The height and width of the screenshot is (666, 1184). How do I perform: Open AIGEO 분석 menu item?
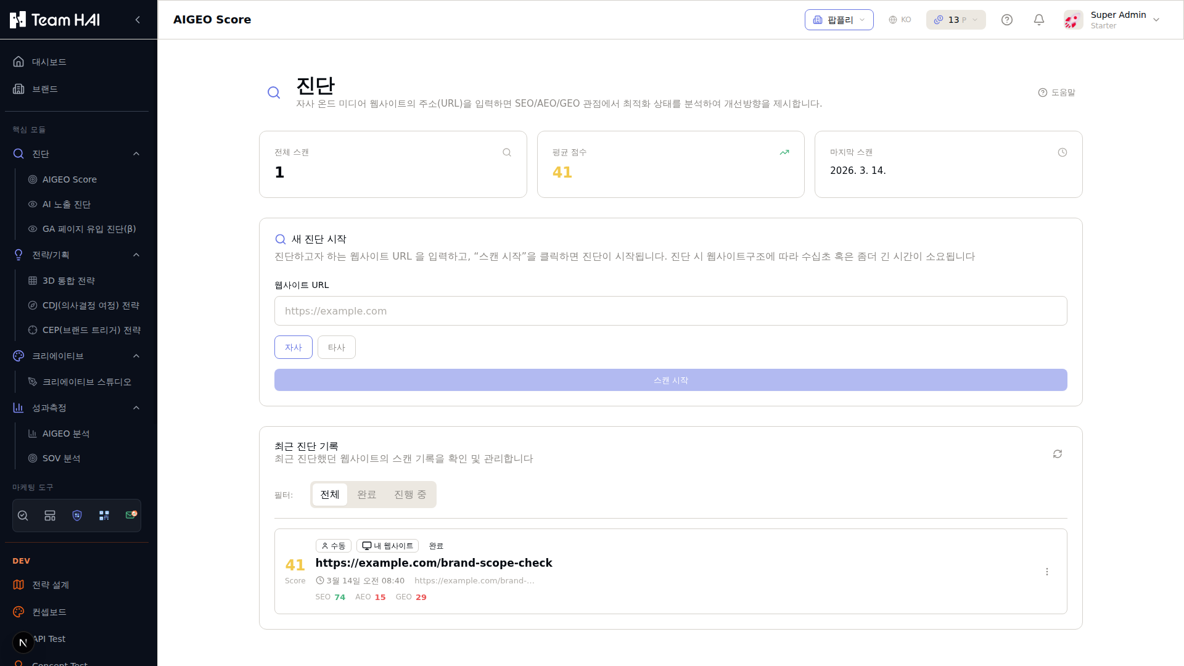click(x=84, y=434)
